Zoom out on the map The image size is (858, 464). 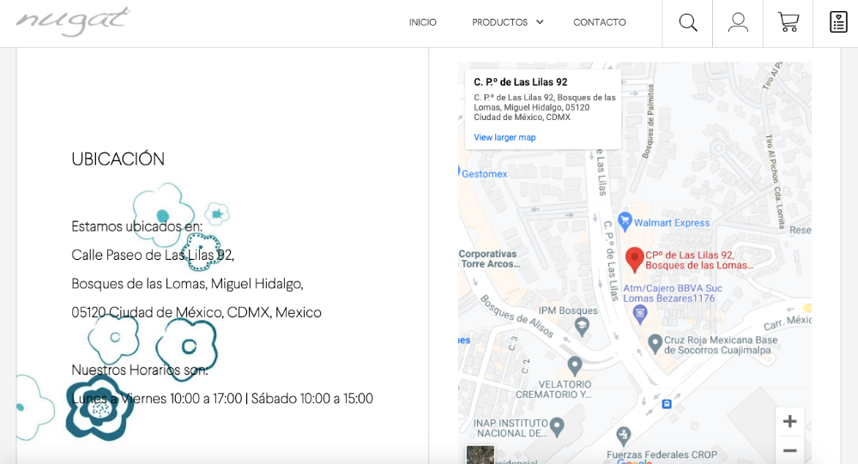click(x=789, y=450)
